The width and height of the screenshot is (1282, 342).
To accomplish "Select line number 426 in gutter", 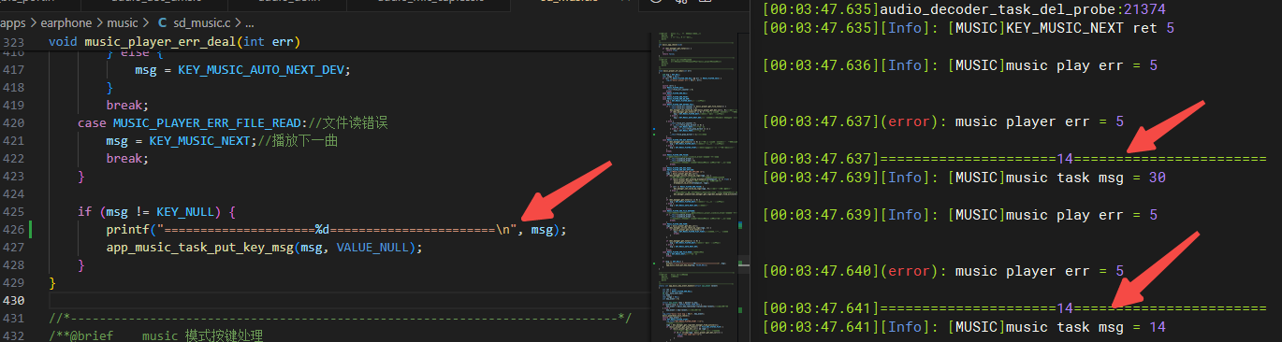I will 15,229.
